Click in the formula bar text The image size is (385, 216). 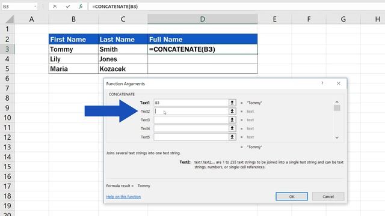click(115, 7)
